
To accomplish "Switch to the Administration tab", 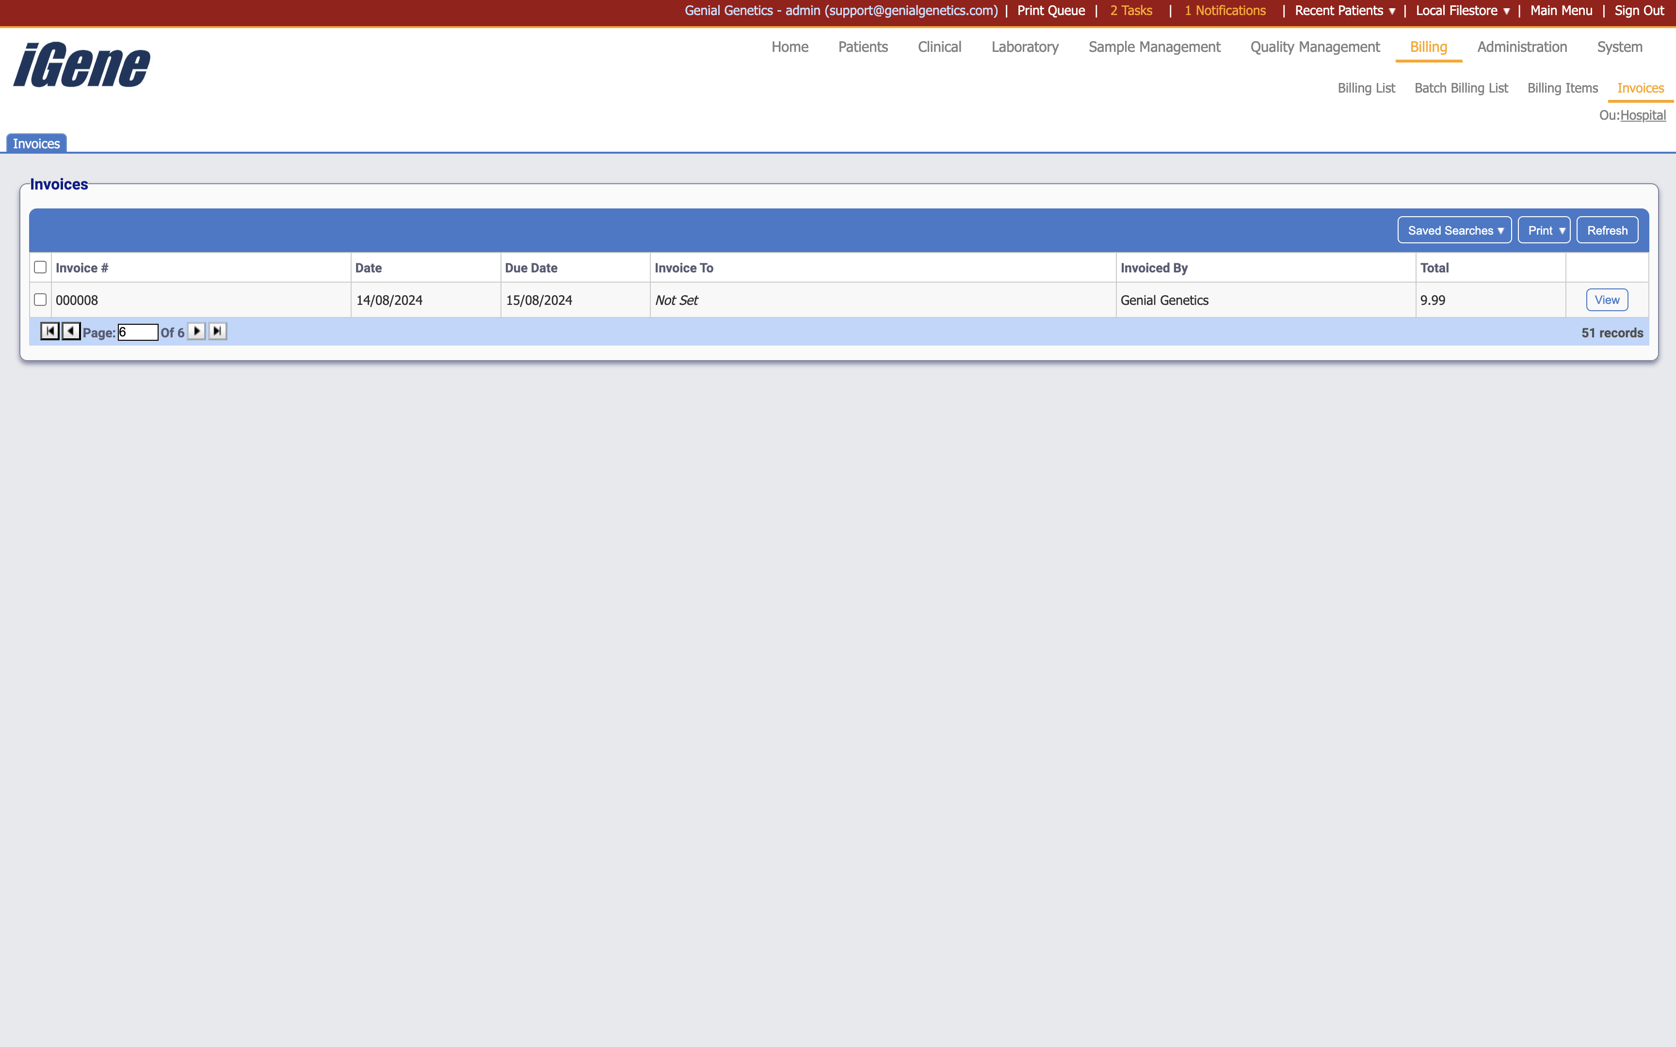I will click(1521, 47).
